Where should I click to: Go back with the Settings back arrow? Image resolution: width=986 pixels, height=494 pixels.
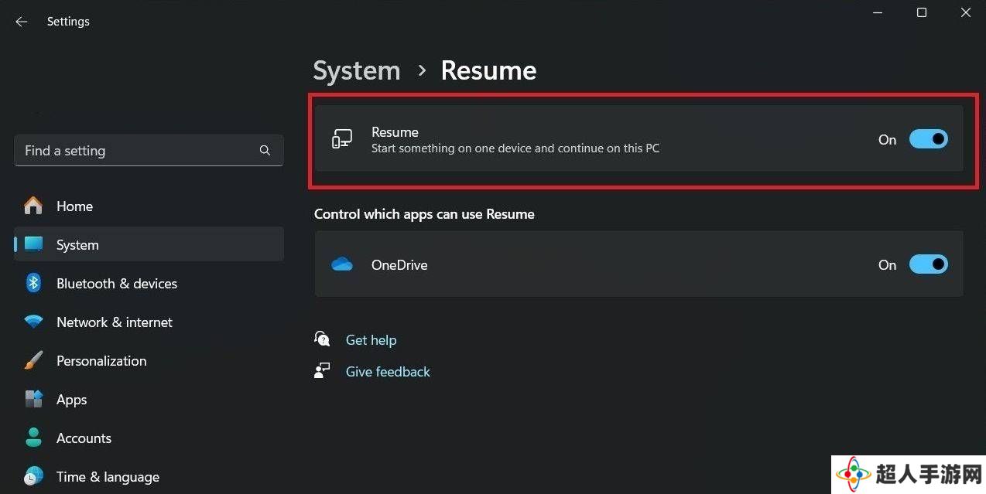tap(21, 22)
